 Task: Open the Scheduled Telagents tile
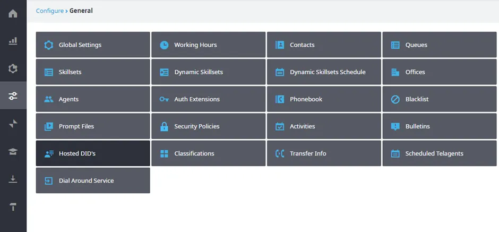[440, 153]
